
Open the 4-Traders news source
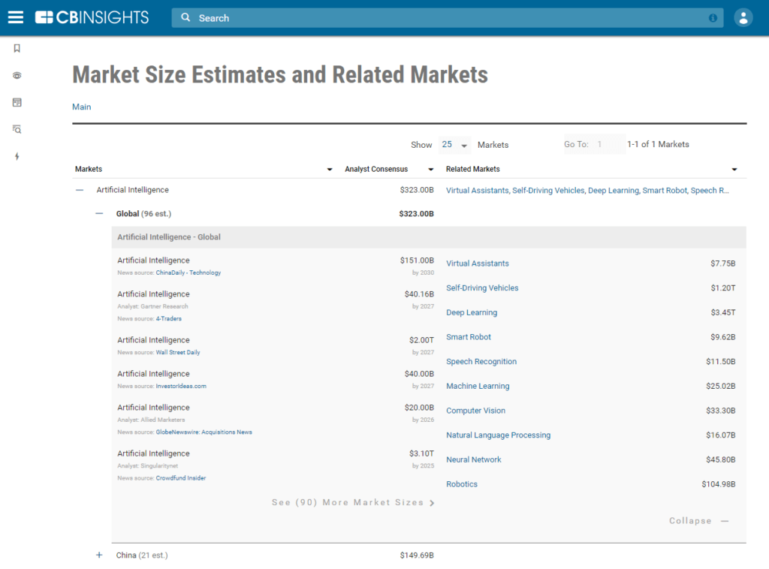pos(169,318)
